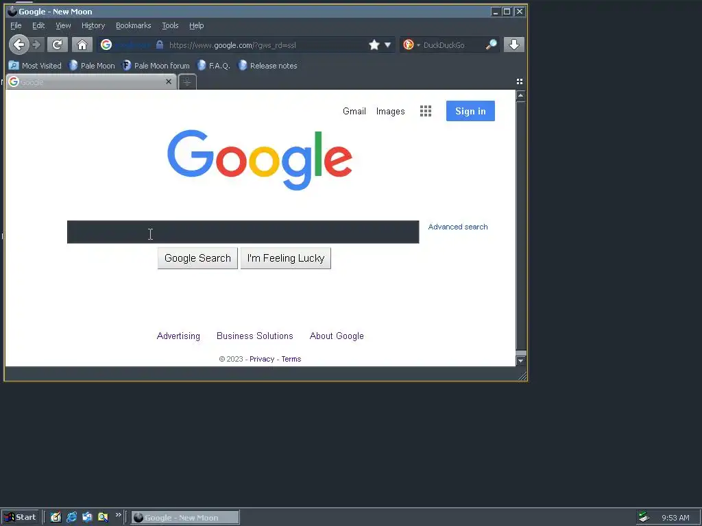Open the Downloads arrow button
The image size is (702, 526).
click(514, 45)
